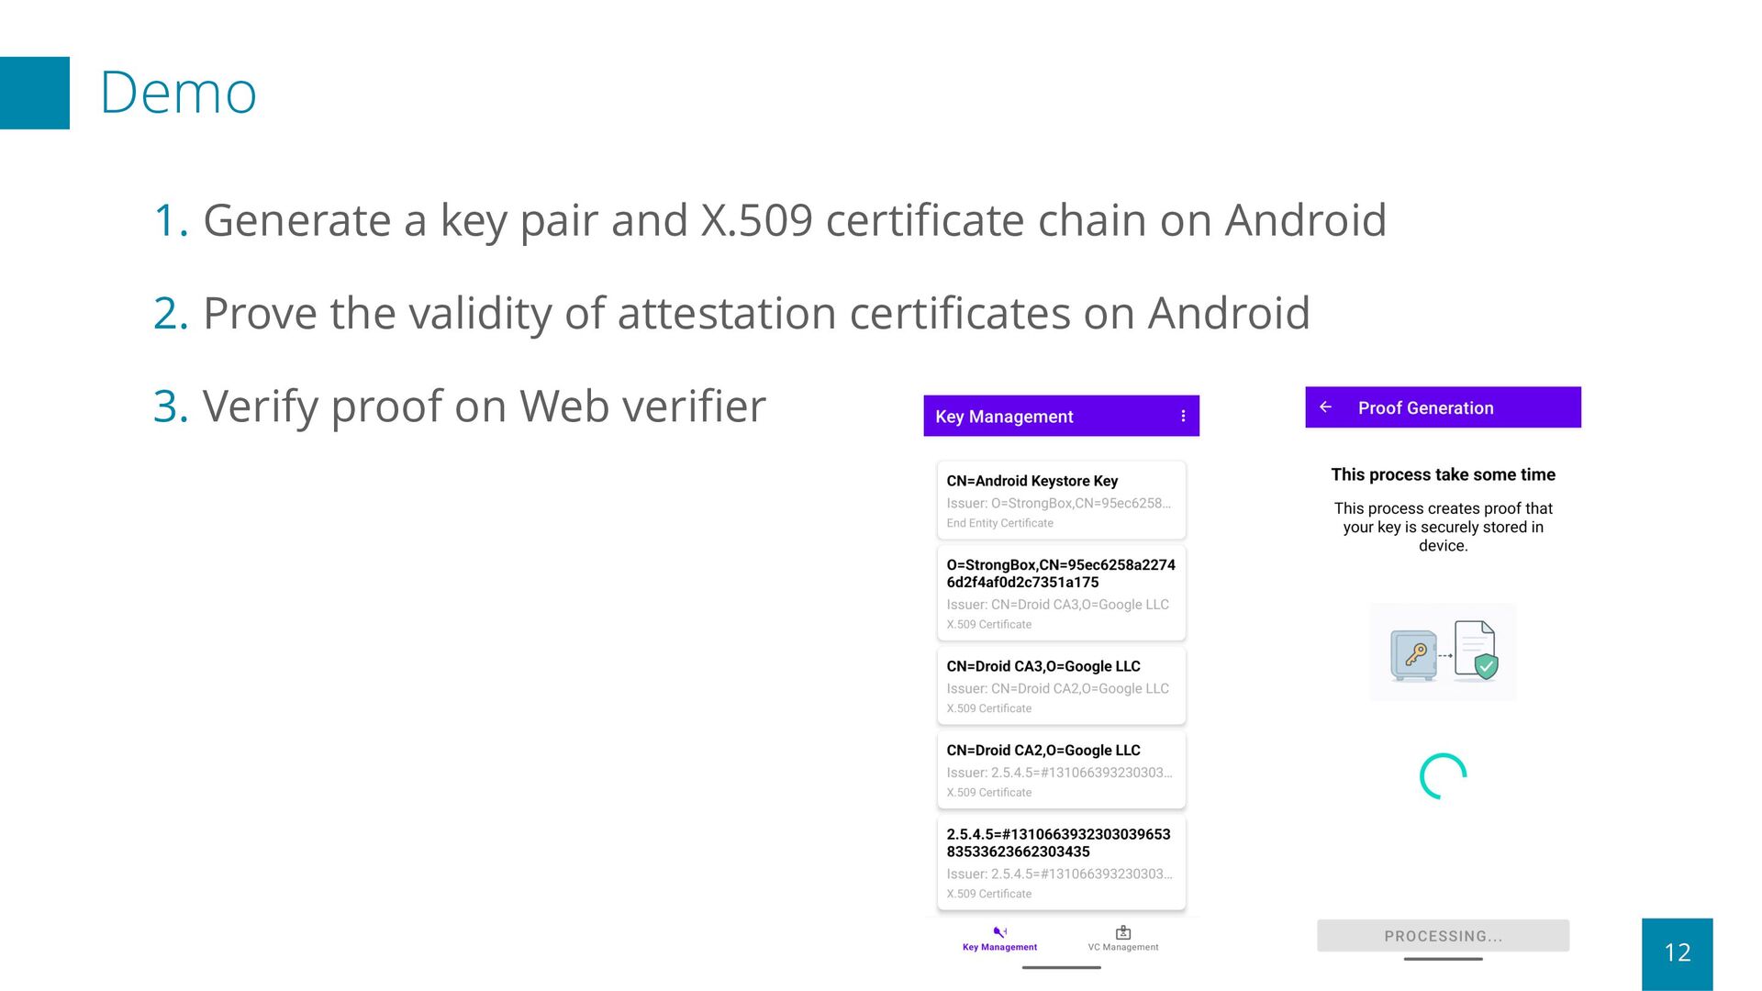Viewport: 1762px width, 991px height.
Task: Click the back arrow in Proof Generation
Action: coord(1325,407)
